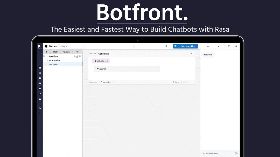Open the Responses chat-bubble sidebar icon
This screenshot has width=280, height=157.
[40, 83]
